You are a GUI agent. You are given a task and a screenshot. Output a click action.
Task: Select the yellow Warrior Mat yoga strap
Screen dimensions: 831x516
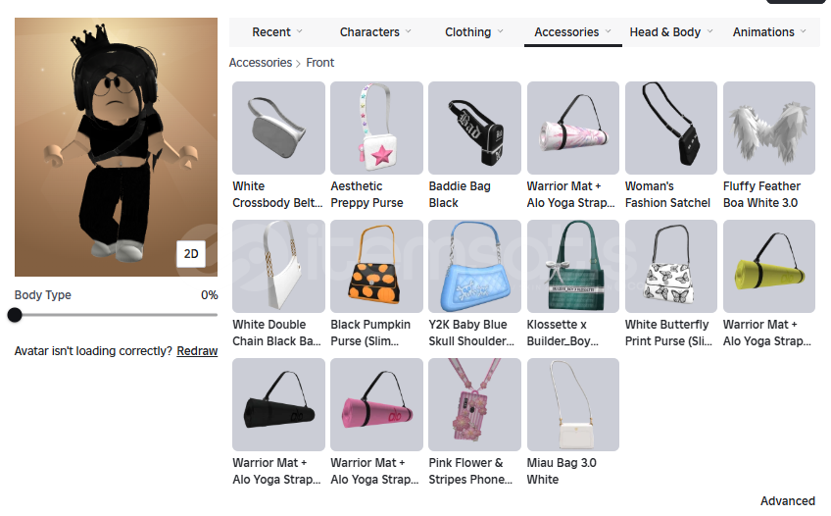pos(769,266)
